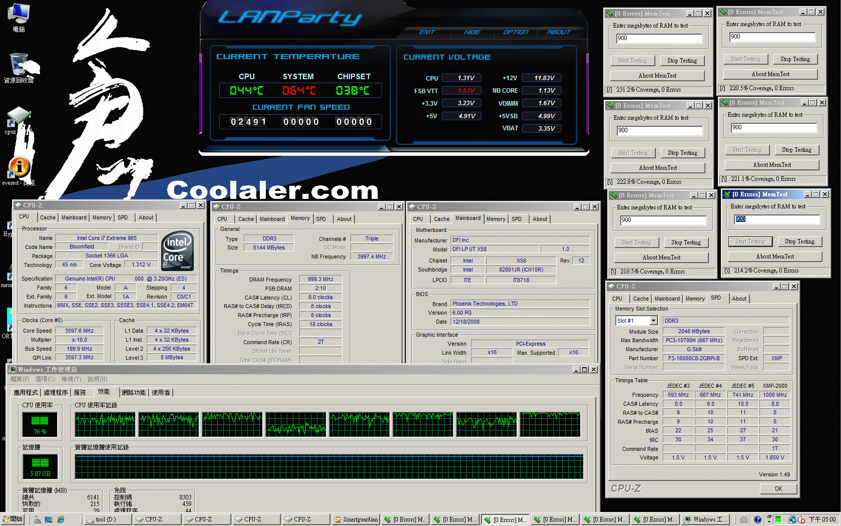Open Slot #1 memory slot dropdown
The height and width of the screenshot is (526, 841).
pyautogui.click(x=653, y=321)
